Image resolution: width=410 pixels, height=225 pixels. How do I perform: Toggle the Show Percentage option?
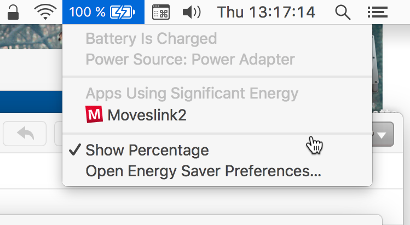tap(147, 150)
